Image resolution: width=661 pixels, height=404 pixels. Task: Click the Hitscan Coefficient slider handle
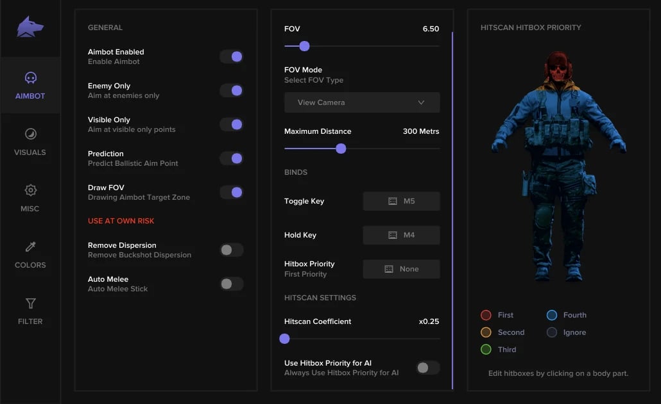point(284,339)
